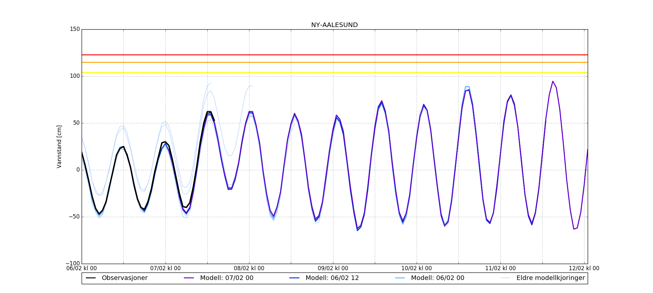Click the '09/02 kl 00' x-axis label

(333, 269)
